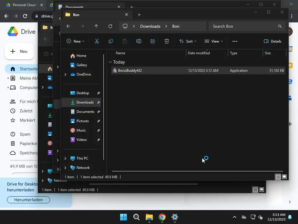Go forward in Bon window navigation

[82, 26]
